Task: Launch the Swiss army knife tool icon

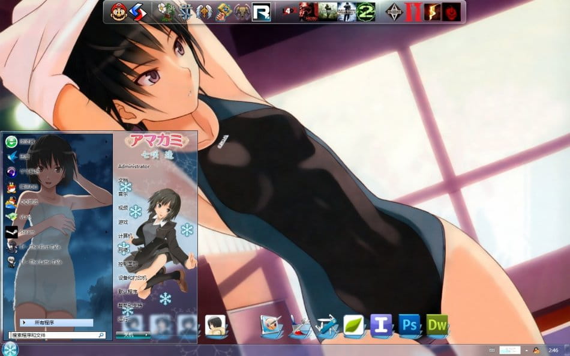Action: coord(326,325)
